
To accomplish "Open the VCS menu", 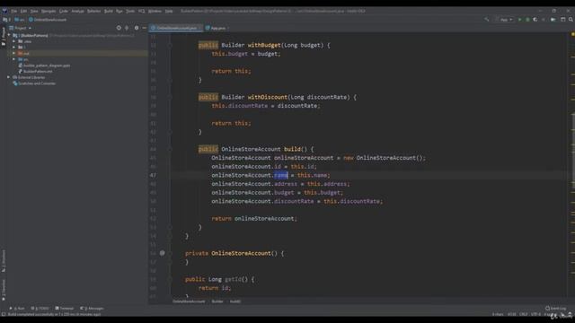I will [x=142, y=11].
